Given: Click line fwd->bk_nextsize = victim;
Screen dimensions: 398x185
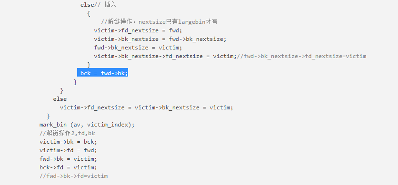Looking at the screenshot, I should pos(138,48).
